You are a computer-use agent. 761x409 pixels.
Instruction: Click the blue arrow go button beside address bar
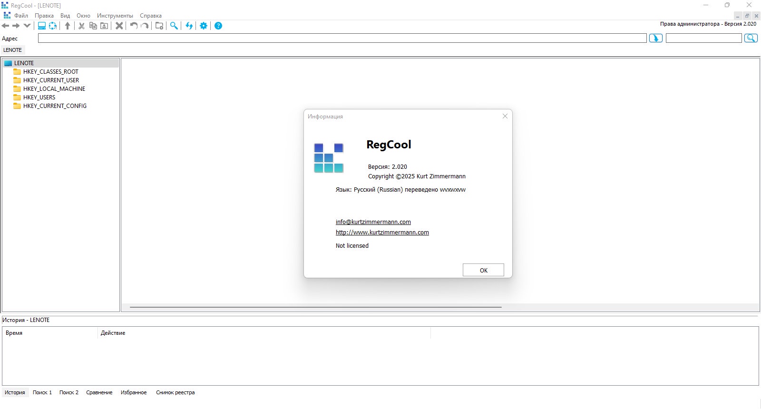click(x=656, y=38)
